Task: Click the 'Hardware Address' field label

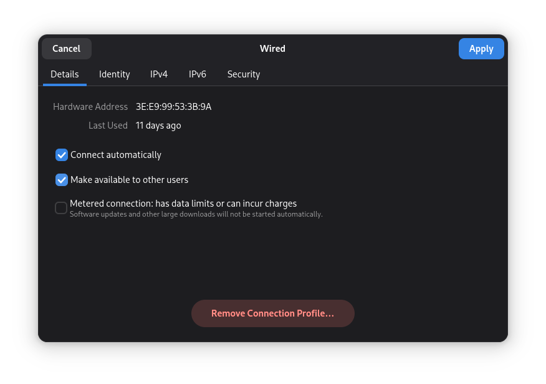Action: pos(90,107)
